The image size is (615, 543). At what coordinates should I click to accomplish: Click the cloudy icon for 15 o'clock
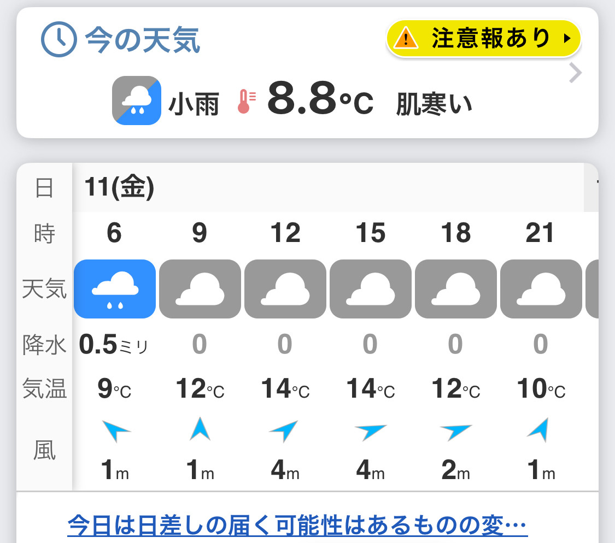click(x=371, y=289)
